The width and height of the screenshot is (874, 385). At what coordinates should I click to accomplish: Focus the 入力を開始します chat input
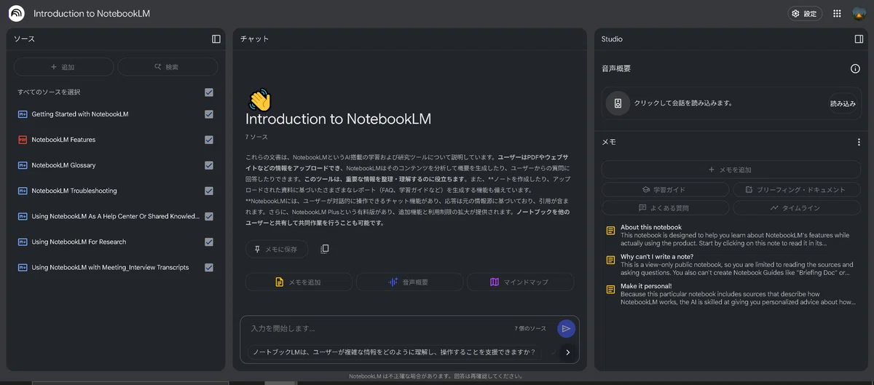pos(379,329)
